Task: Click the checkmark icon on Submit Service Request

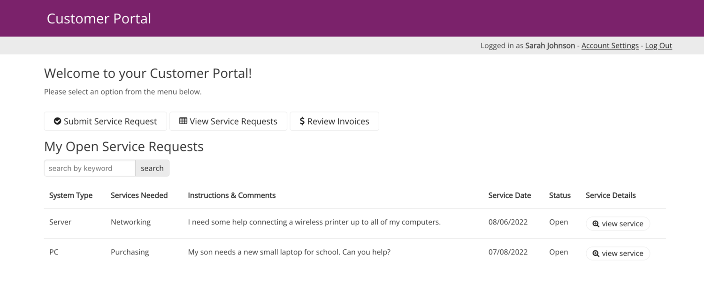Action: click(57, 121)
